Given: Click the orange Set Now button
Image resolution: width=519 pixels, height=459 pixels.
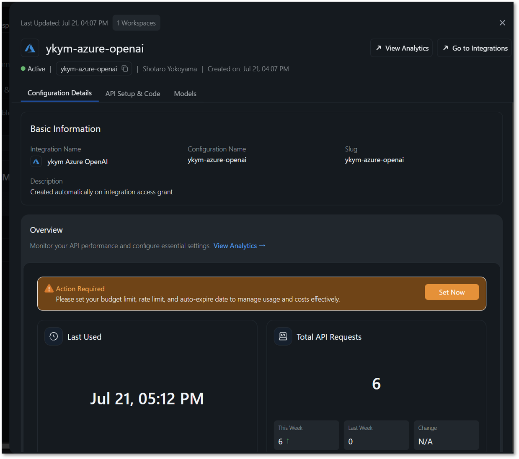Looking at the screenshot, I should coord(452,292).
